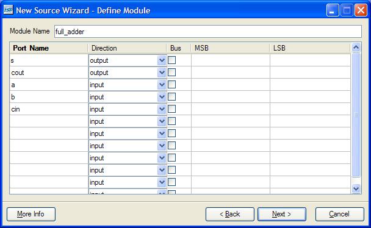This screenshot has height=228, width=371.
Task: Click the scrollbar down arrow
Action: pyautogui.click(x=356, y=188)
